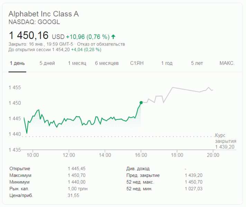Select the "5 лет" range tab

(x=197, y=63)
